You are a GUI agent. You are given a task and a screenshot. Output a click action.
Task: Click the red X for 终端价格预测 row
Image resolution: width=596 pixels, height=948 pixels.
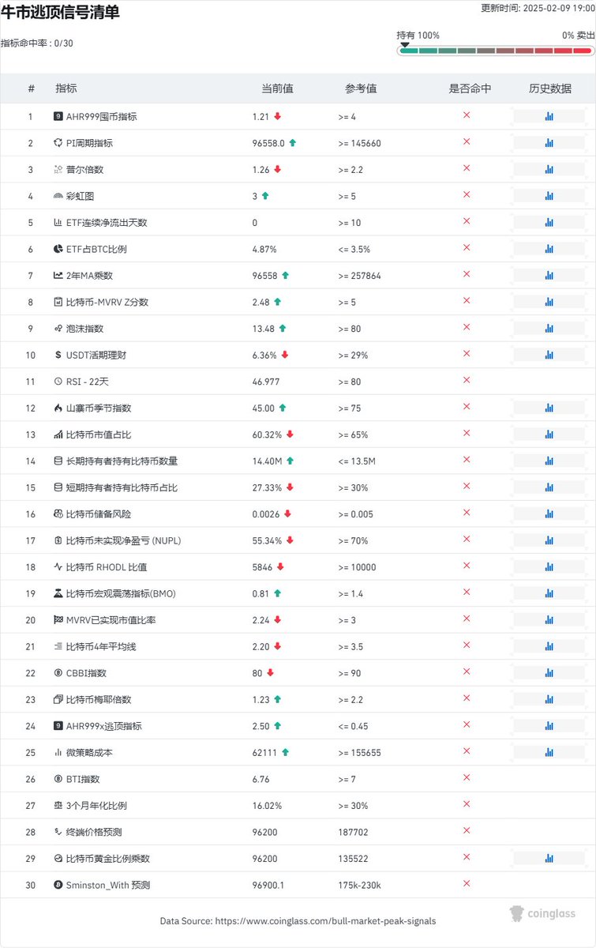467,830
